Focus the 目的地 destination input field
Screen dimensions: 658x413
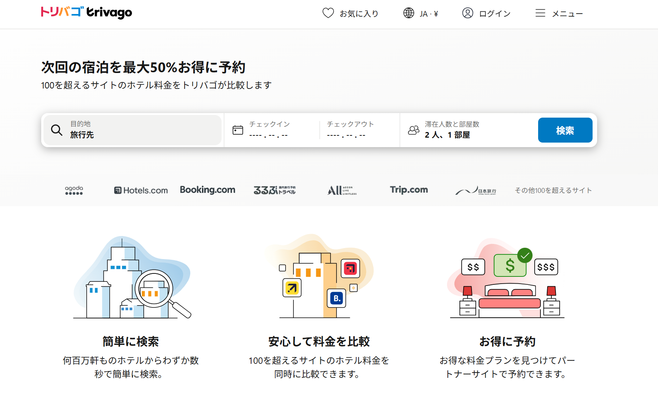tap(132, 130)
